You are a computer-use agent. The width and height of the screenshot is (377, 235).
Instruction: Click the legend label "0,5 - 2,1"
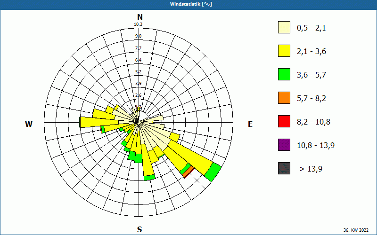311,28
